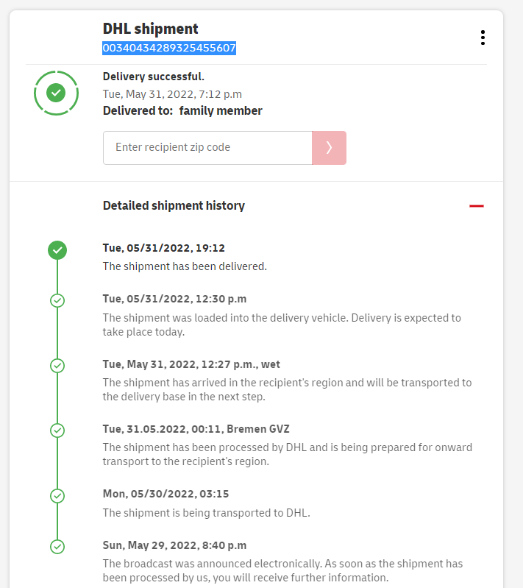Submit zip code with the arrow button
The image size is (523, 588).
point(329,148)
